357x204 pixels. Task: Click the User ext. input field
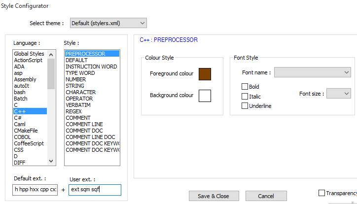coord(94,190)
